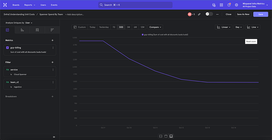
Task: Open gcp-billing metric options menu
Action: click(53, 48)
